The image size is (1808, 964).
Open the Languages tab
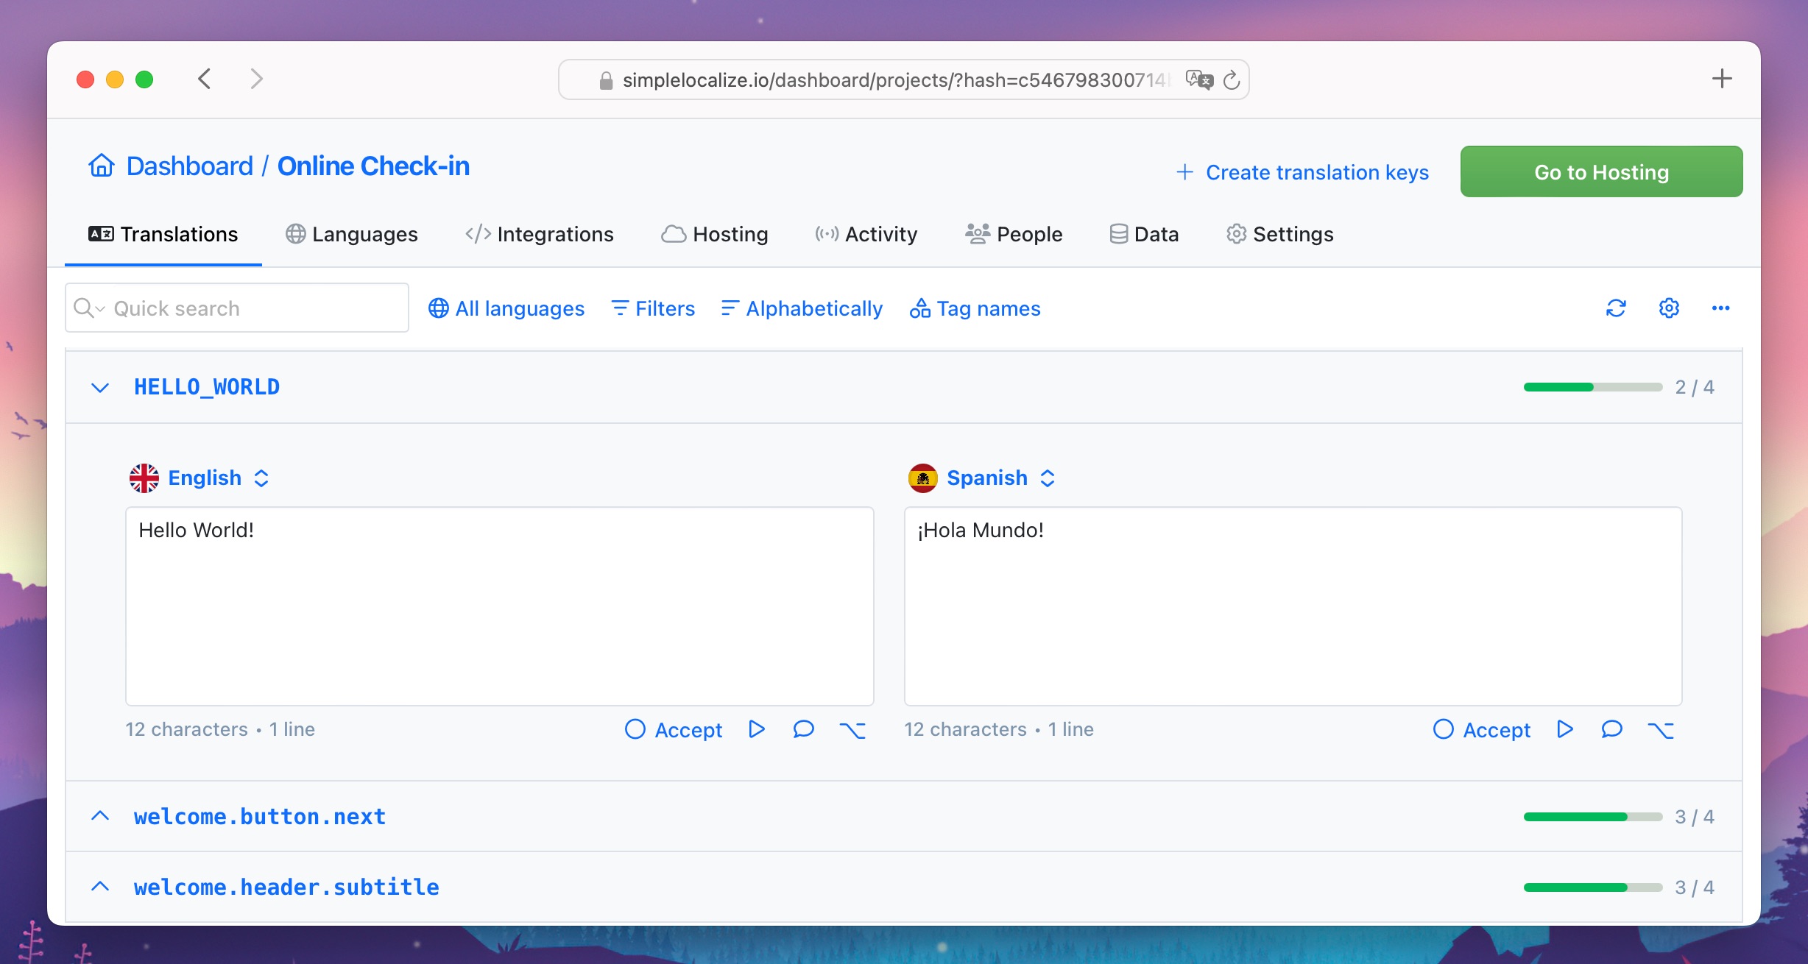point(352,233)
